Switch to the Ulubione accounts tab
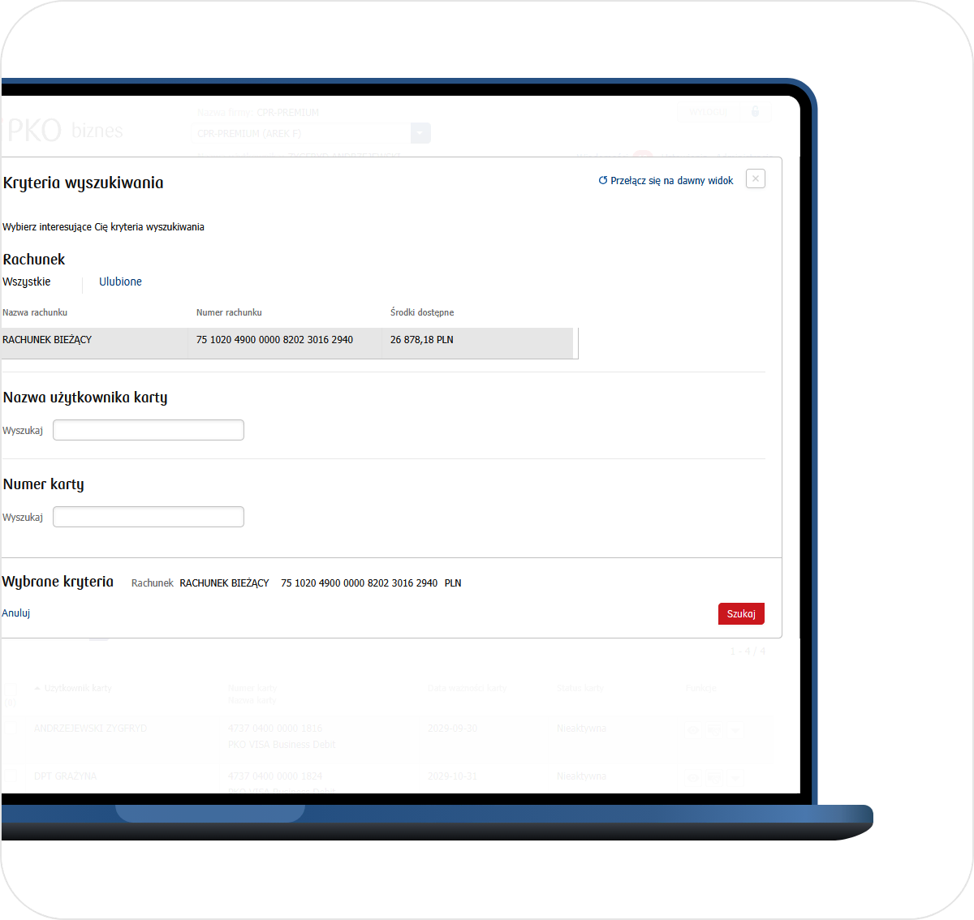Screen dimensions: 974x920 click(120, 282)
